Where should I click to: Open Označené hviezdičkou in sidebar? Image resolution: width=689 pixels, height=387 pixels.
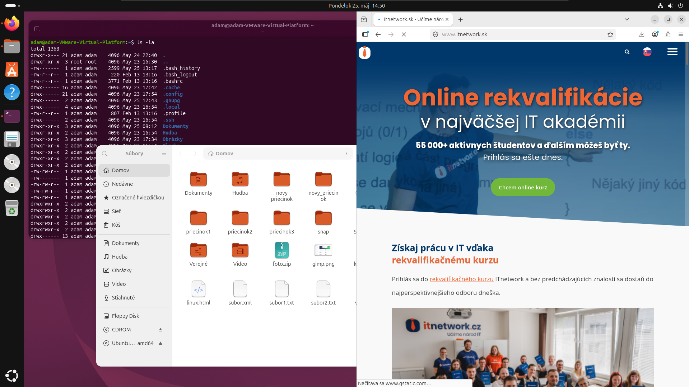(134, 198)
